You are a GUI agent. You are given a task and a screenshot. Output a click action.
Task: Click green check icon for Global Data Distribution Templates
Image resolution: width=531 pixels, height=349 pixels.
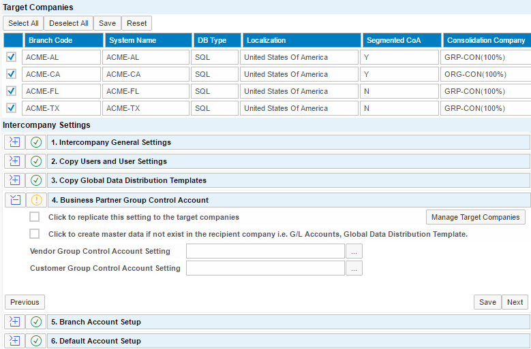[36, 180]
